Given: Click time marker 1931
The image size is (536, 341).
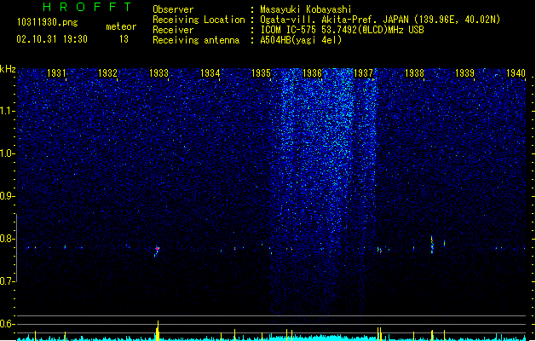Looking at the screenshot, I should (56, 72).
